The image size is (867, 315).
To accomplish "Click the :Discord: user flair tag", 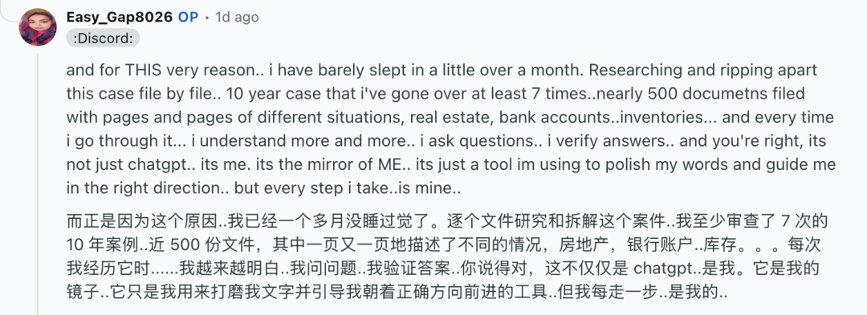I will [103, 38].
